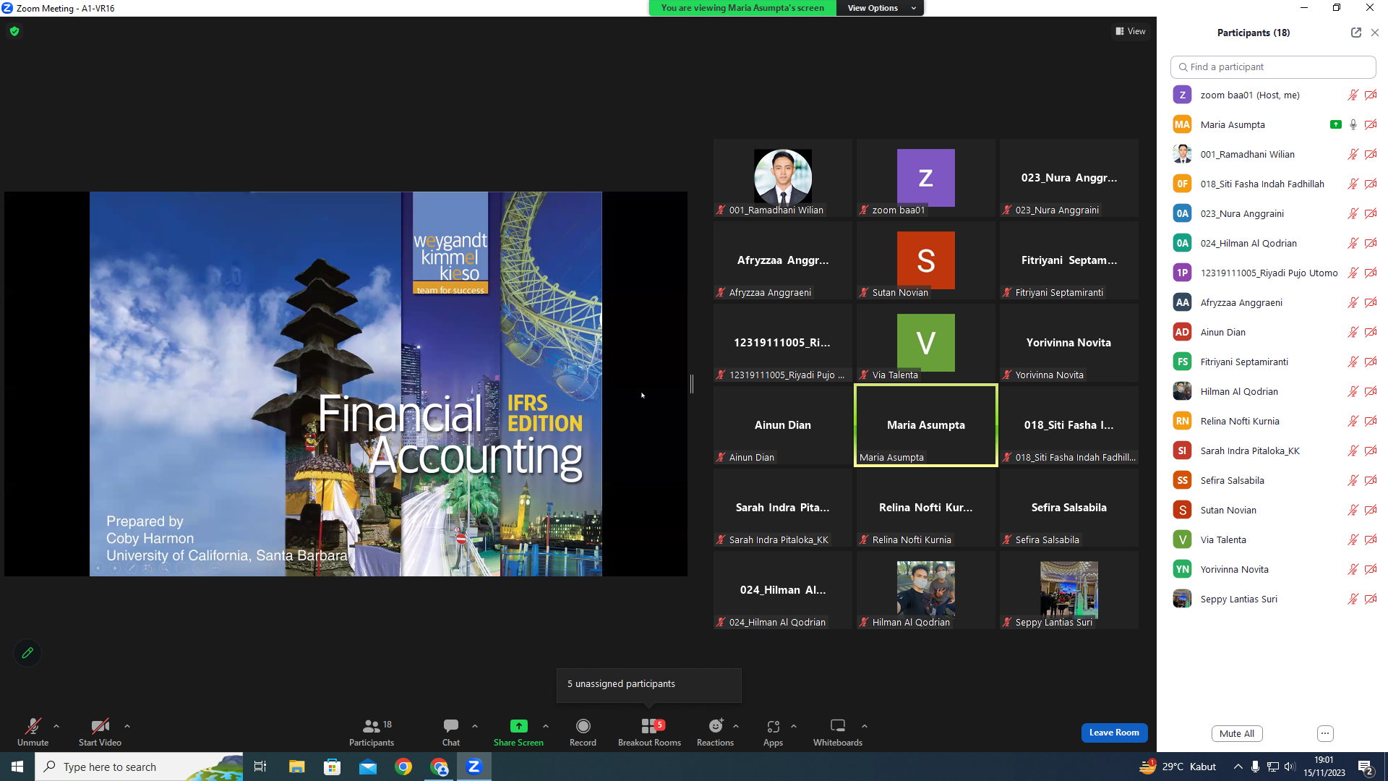Toggle video for Yorivinna Novita in list
1388x781 pixels.
[1371, 569]
